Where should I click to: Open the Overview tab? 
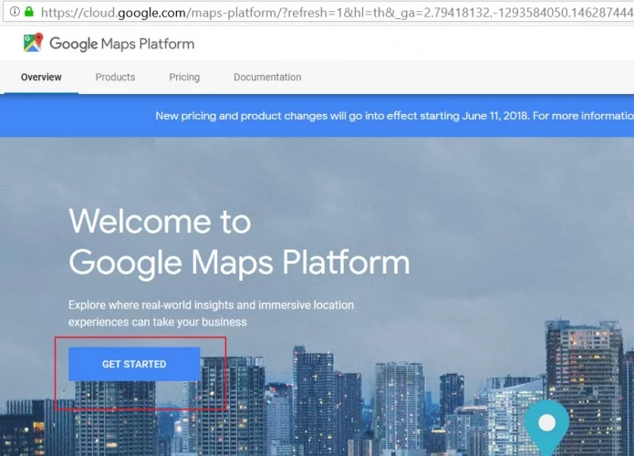(41, 78)
